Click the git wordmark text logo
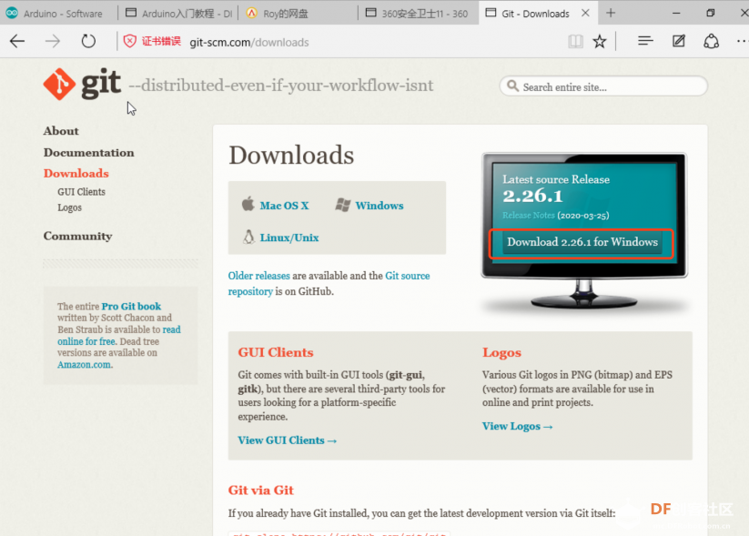This screenshot has width=749, height=536. 101,83
